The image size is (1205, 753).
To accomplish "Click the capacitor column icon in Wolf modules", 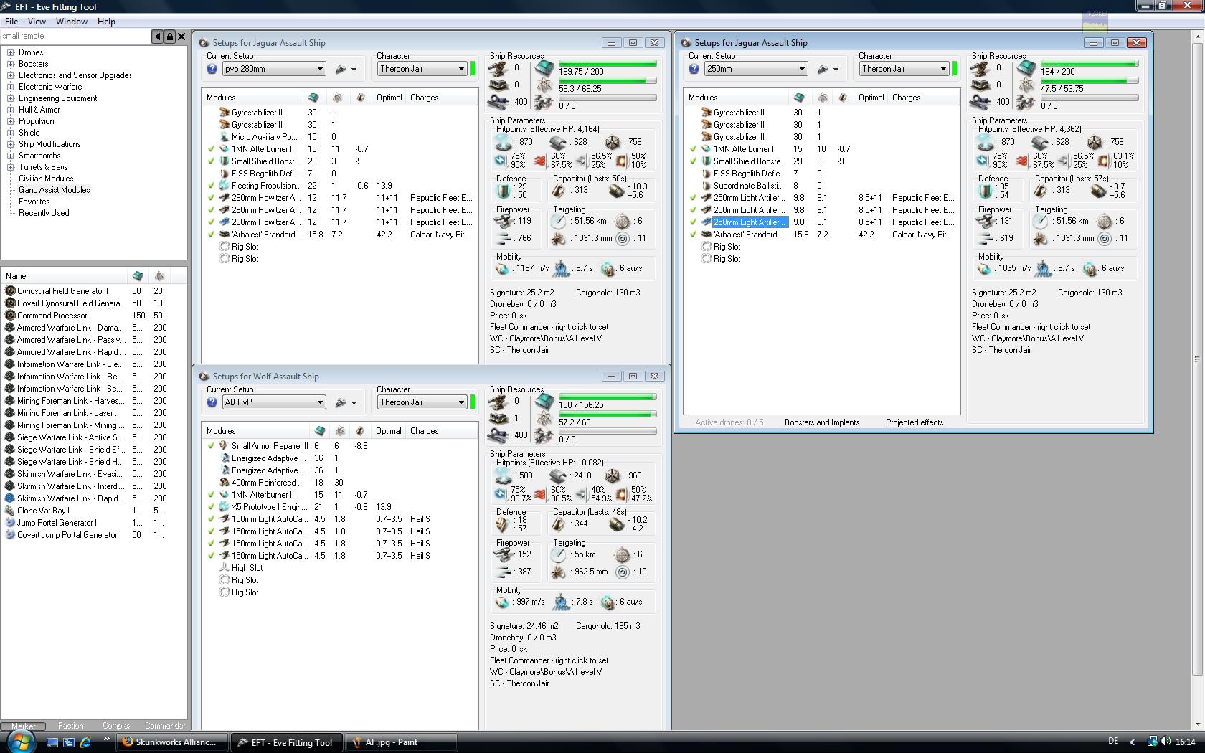I will click(361, 431).
